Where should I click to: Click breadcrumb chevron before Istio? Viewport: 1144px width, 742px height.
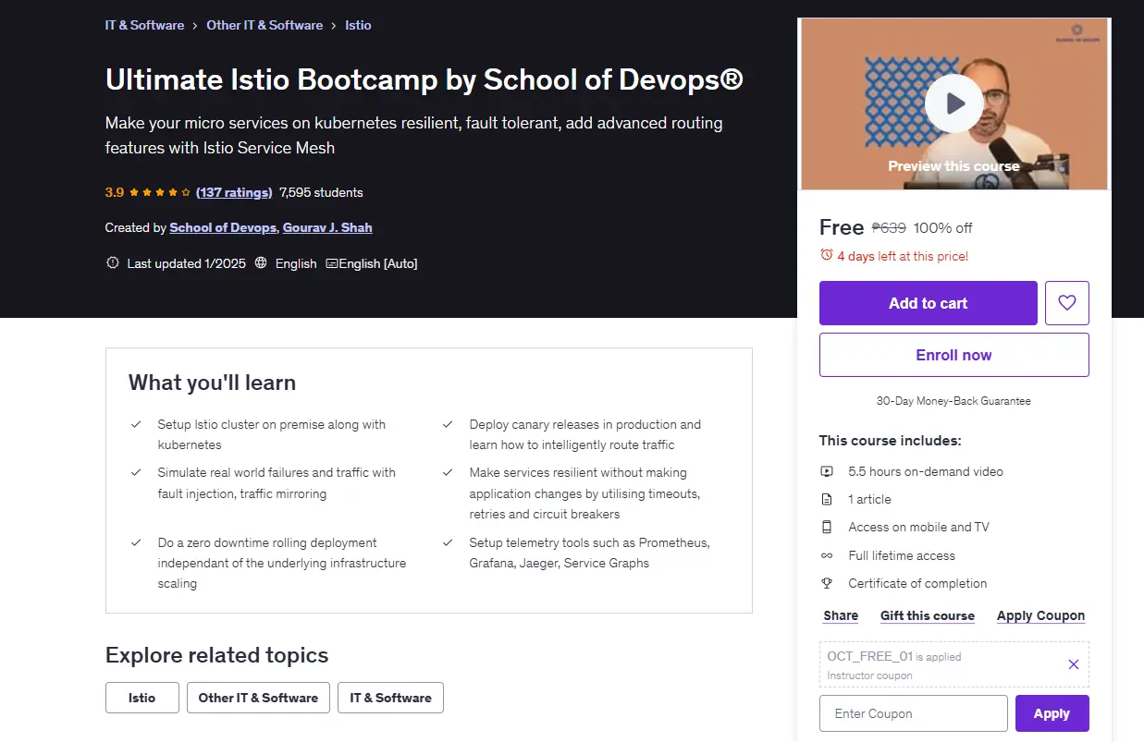334,26
